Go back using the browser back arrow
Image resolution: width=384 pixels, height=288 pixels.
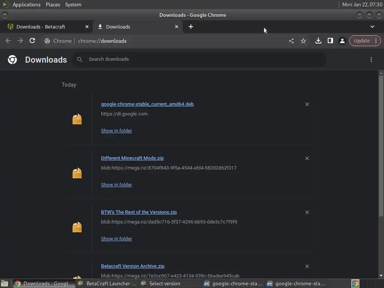coord(8,40)
